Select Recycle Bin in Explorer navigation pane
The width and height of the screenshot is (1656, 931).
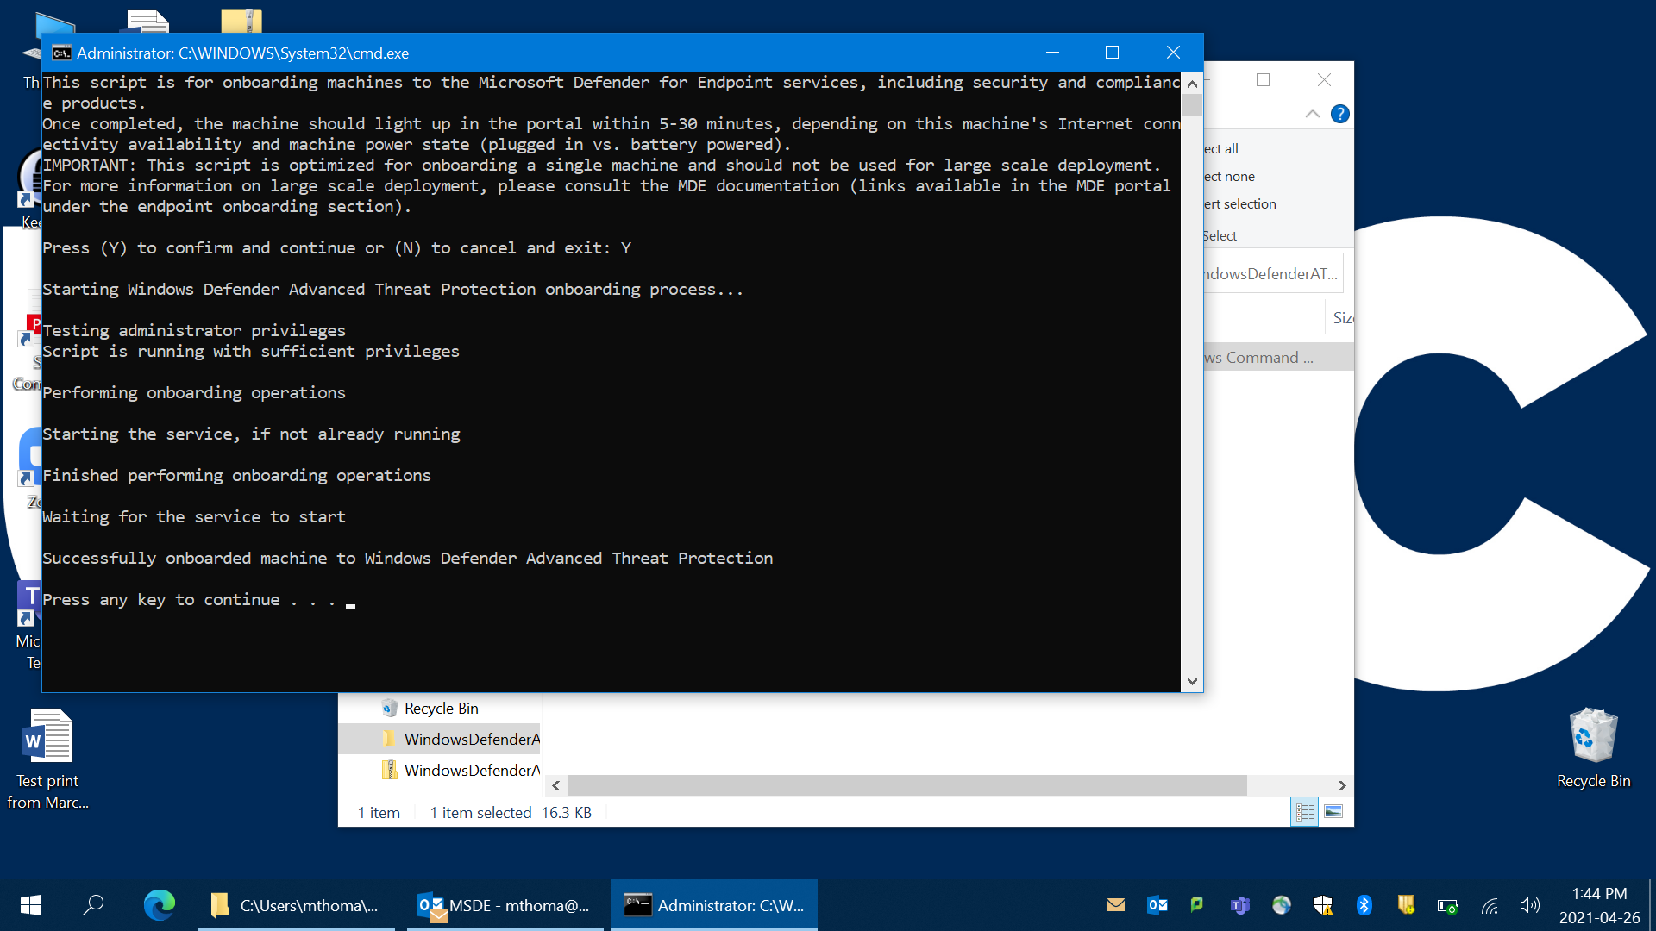(441, 708)
